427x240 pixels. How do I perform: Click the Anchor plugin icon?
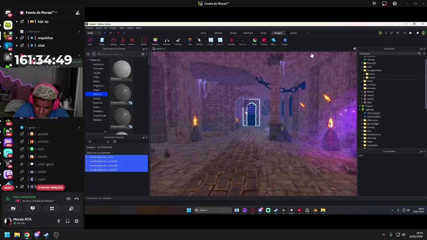click(211, 40)
